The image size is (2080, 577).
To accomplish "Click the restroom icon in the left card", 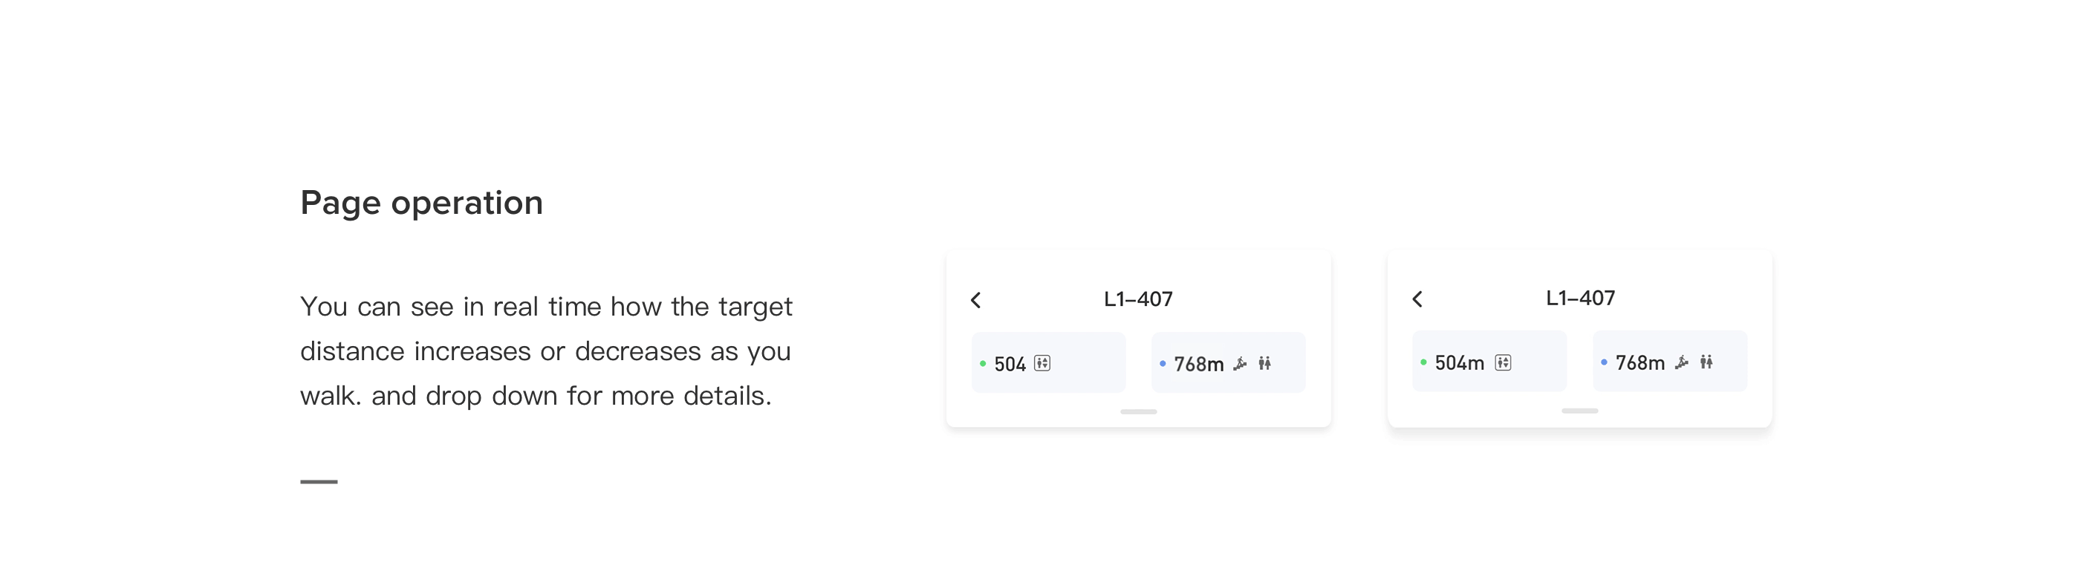I will pyautogui.click(x=1264, y=363).
